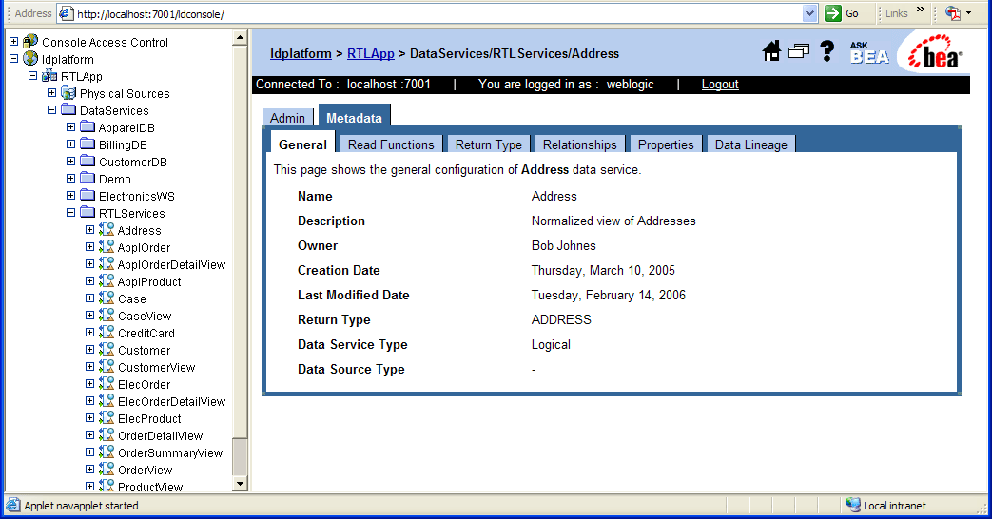
Task: Click the Logout link
Action: click(x=720, y=84)
